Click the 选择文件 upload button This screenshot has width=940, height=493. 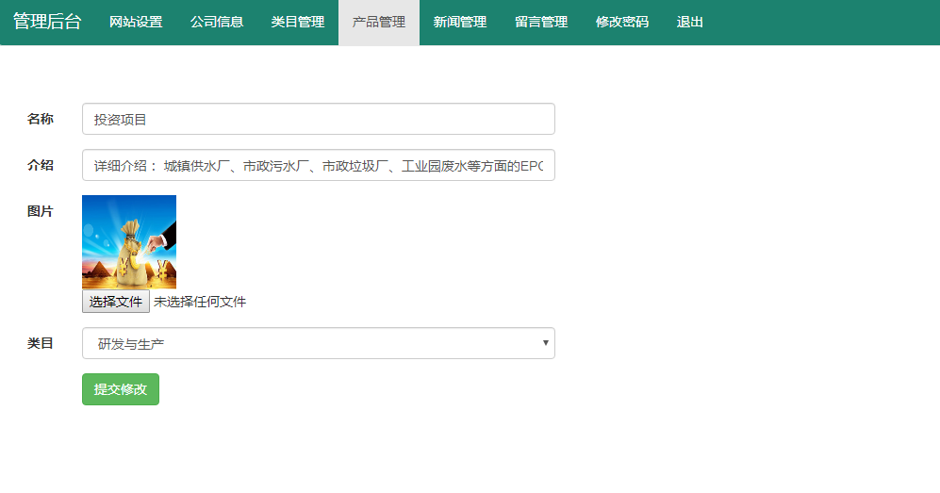coord(116,302)
